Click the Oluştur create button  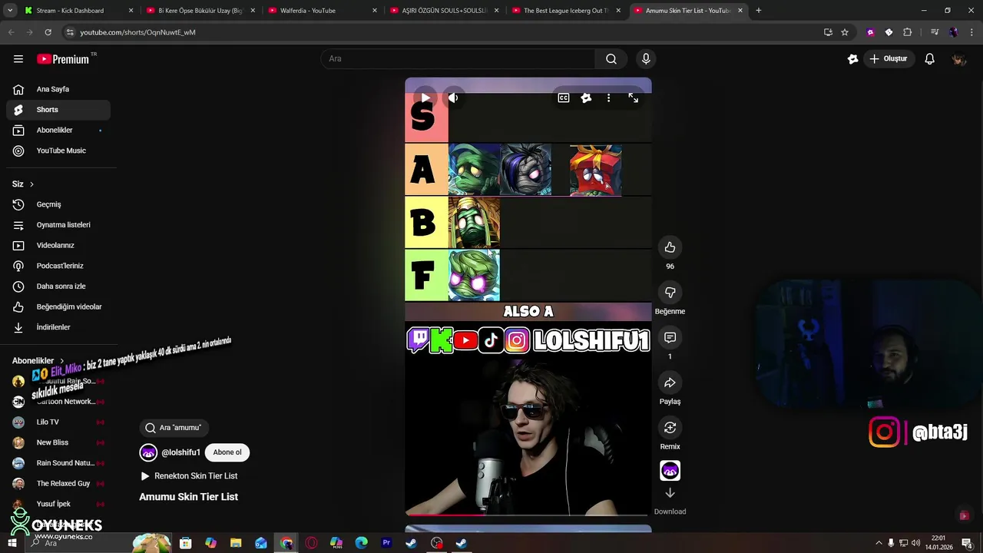(888, 59)
